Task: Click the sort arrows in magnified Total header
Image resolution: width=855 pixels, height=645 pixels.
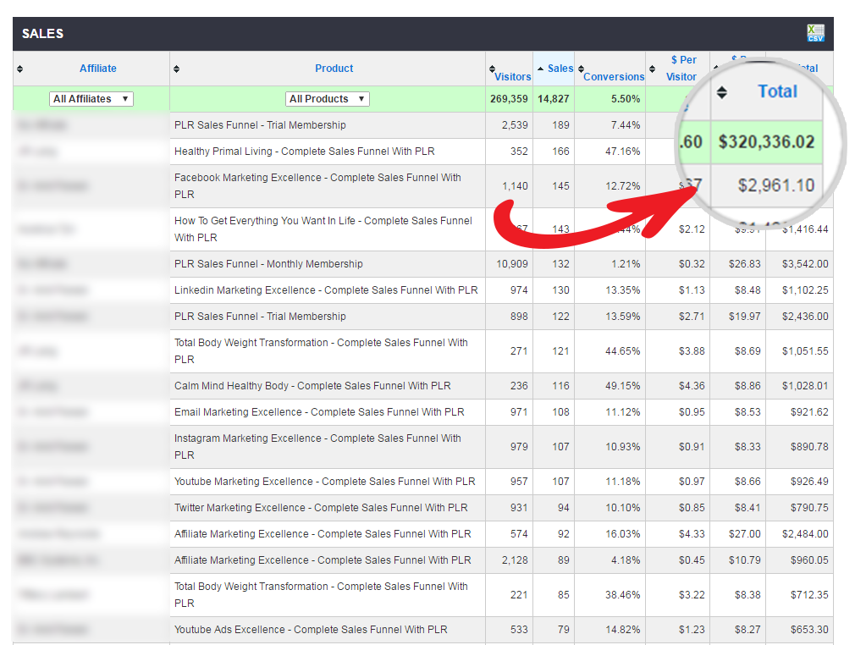Action: [722, 91]
